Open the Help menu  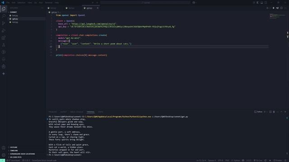click(x=57, y=3)
